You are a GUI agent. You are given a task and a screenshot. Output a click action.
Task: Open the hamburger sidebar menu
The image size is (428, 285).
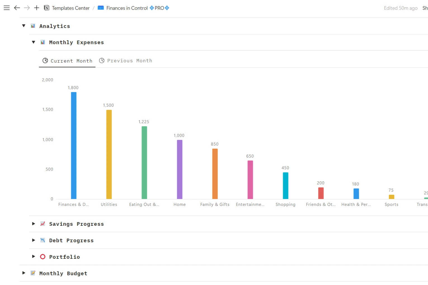(7, 8)
